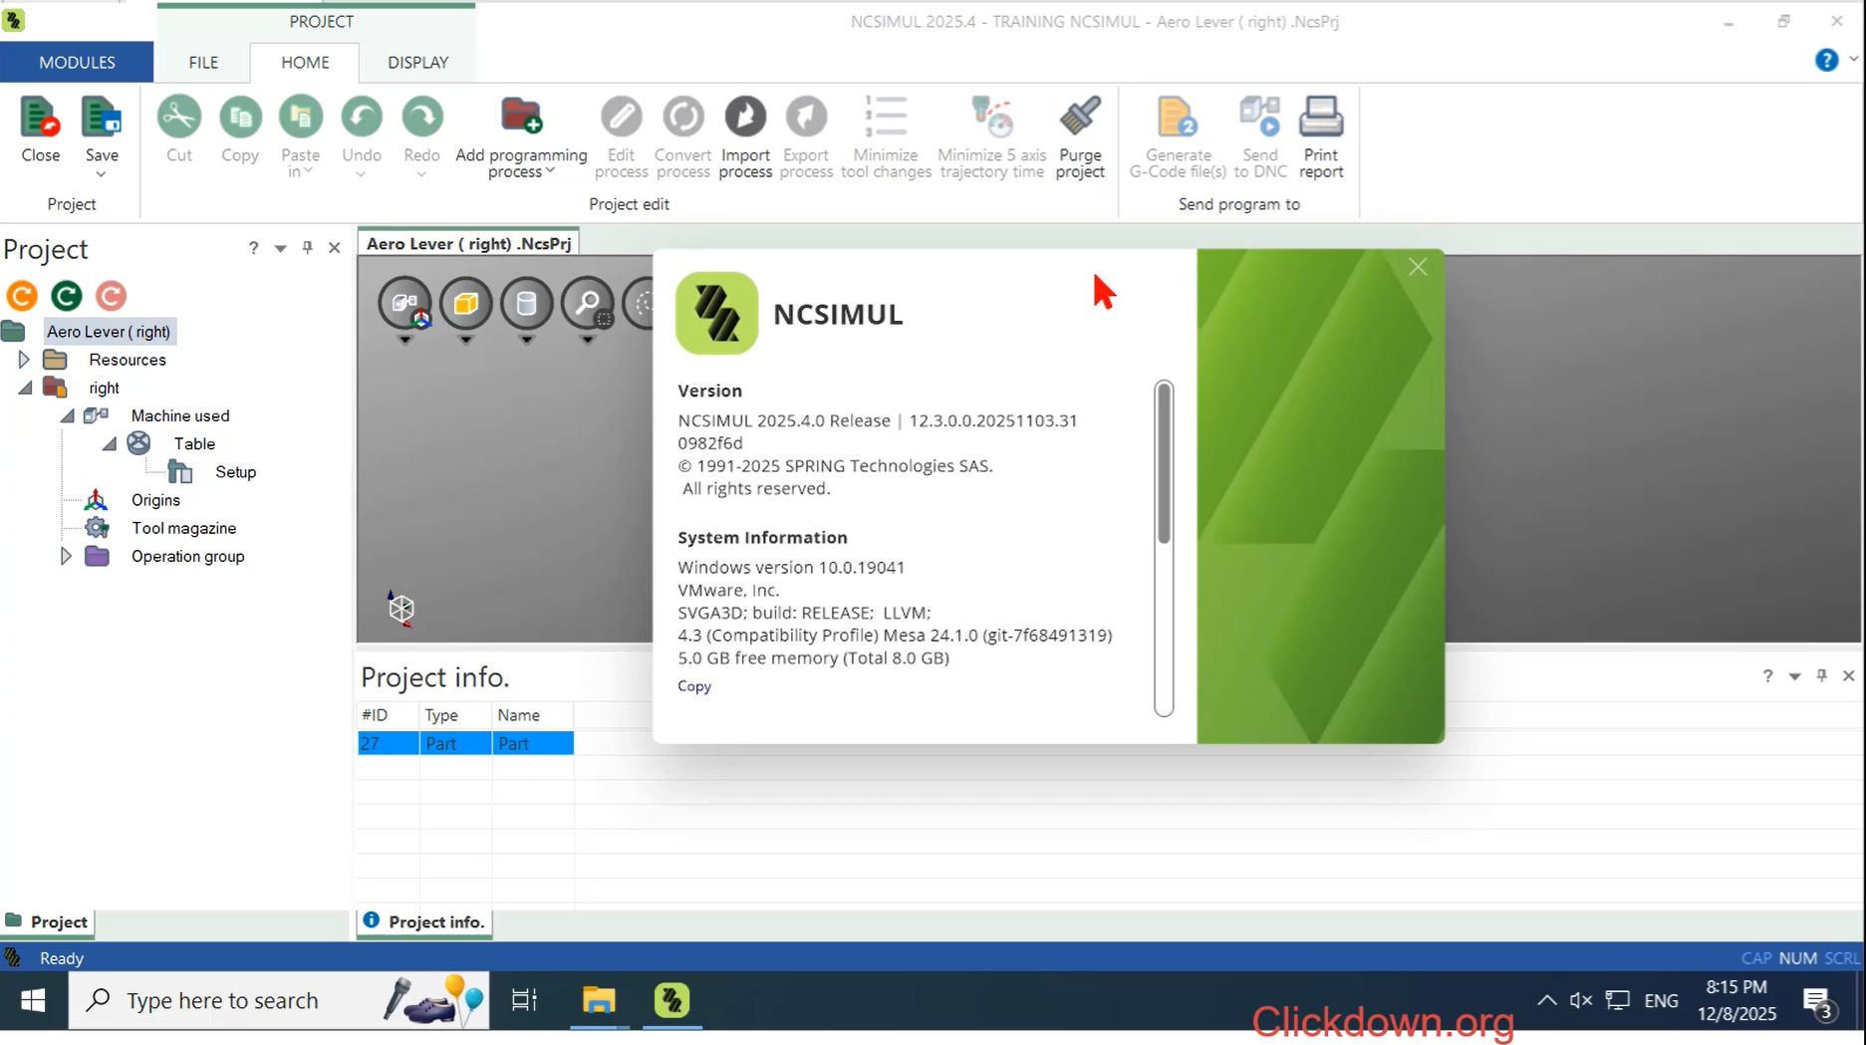Switch to the DISPLAY ribbon tab
Image resolution: width=1866 pixels, height=1045 pixels.
pos(417,62)
